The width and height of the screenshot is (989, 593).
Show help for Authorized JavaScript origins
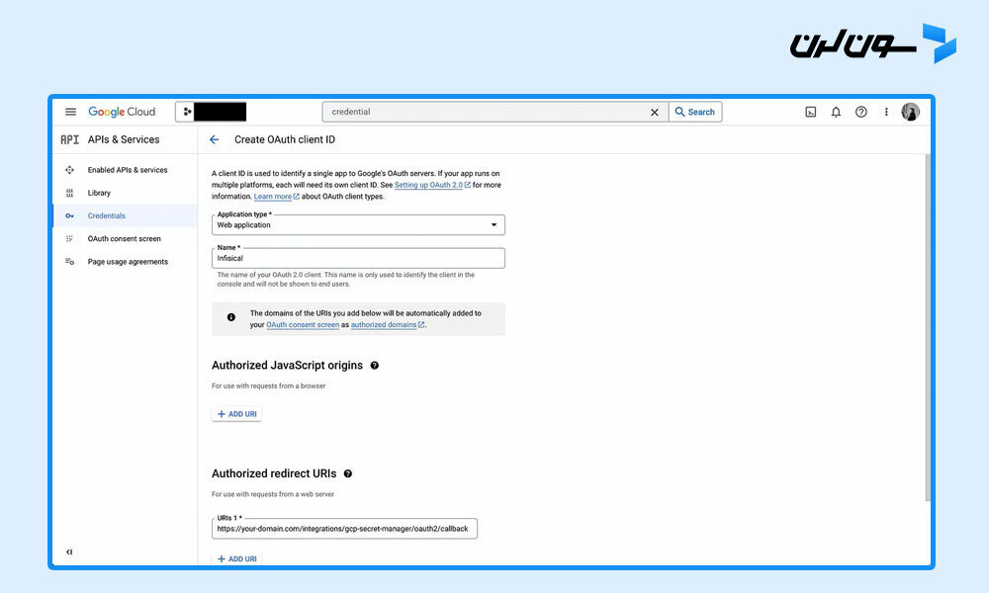click(x=375, y=366)
